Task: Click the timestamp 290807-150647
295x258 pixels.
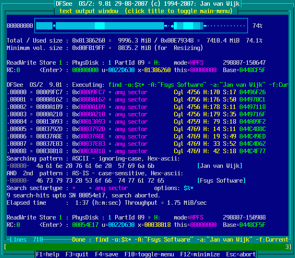Action: (x=244, y=63)
